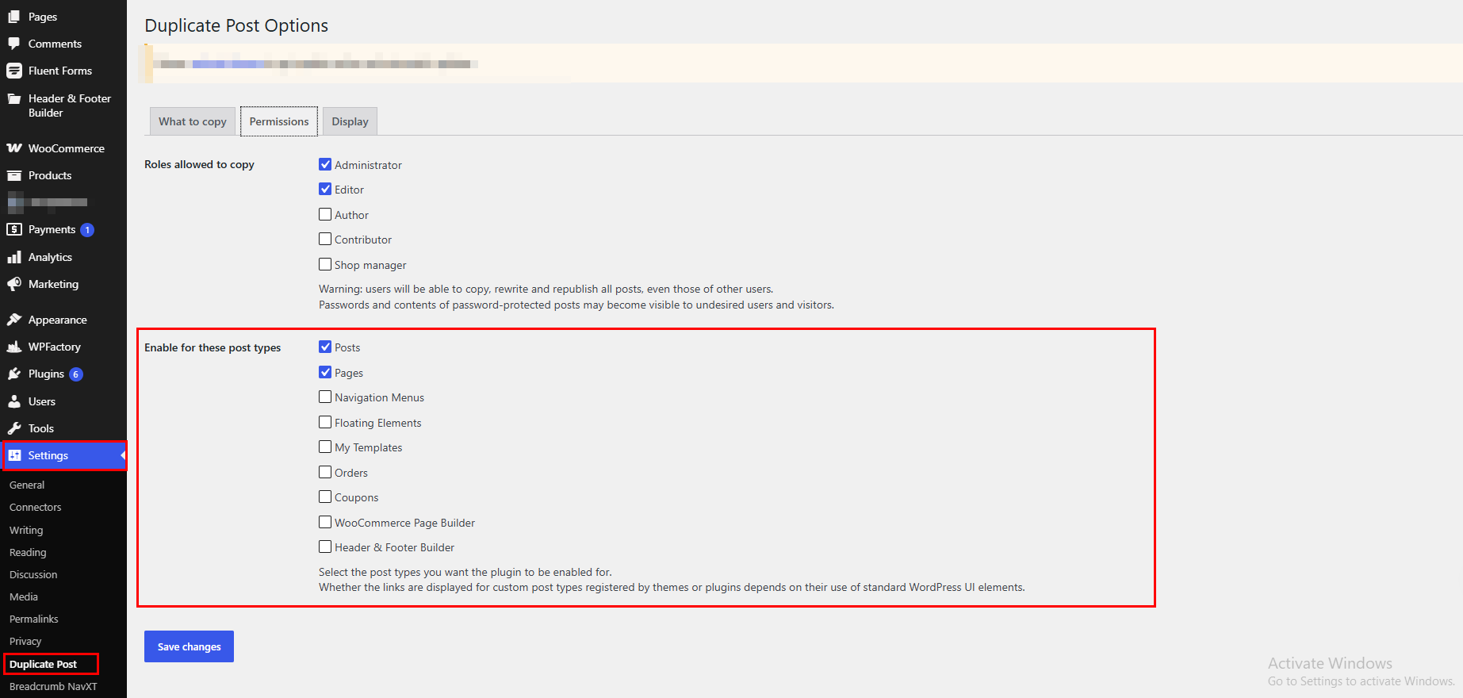Click the Plugins plug icon
The height and width of the screenshot is (698, 1463).
14,374
